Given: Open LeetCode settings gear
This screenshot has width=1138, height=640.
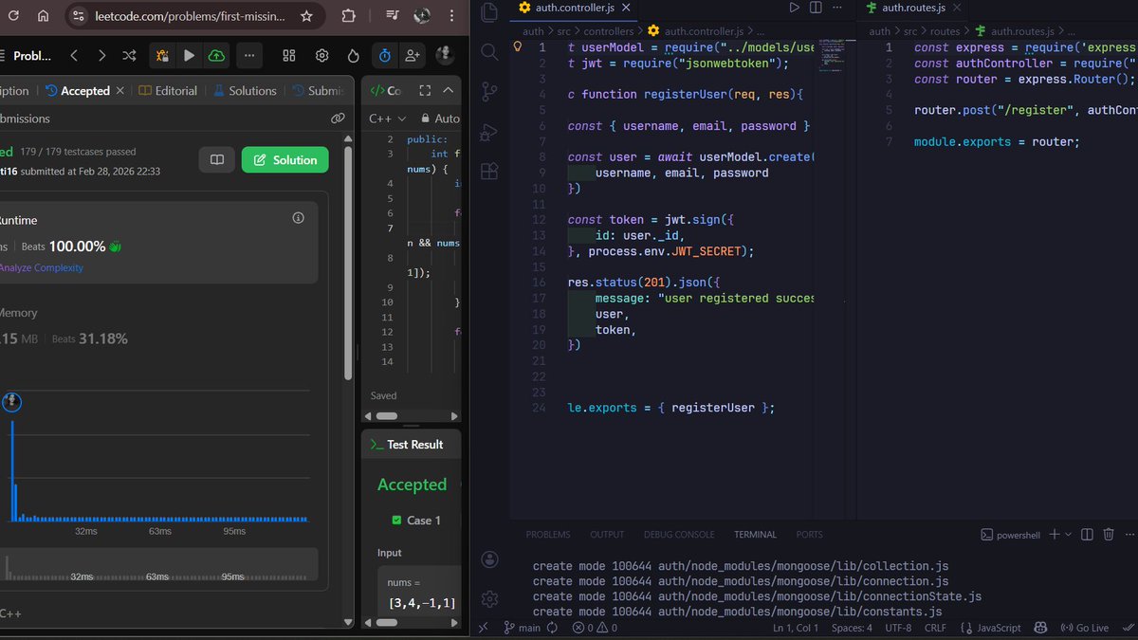Looking at the screenshot, I should (x=322, y=56).
